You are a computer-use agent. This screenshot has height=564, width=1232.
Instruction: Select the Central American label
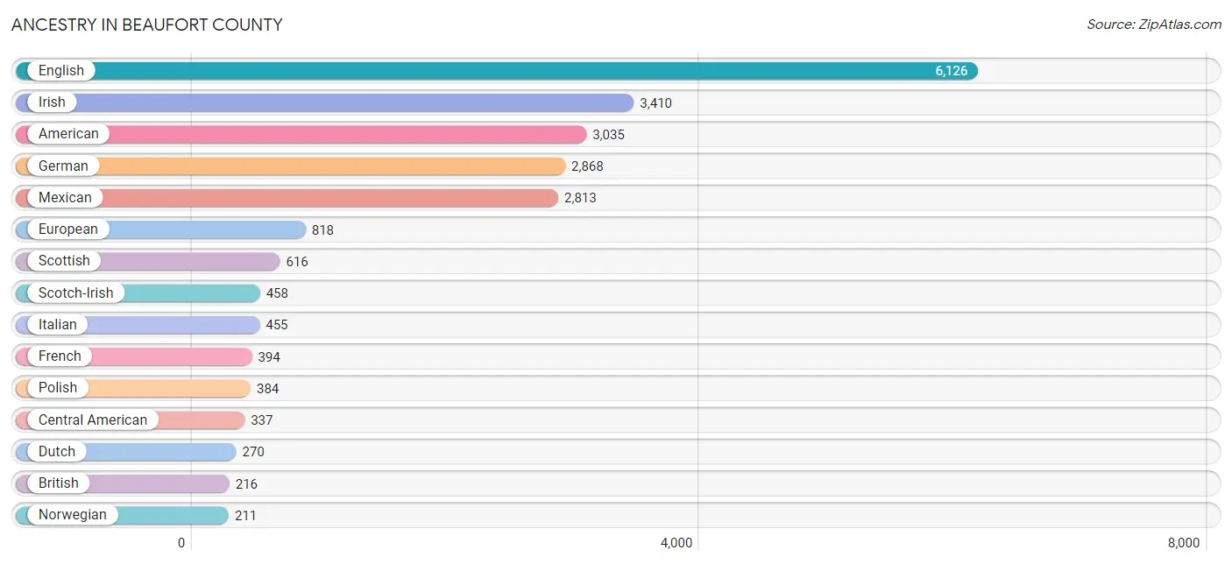[93, 419]
